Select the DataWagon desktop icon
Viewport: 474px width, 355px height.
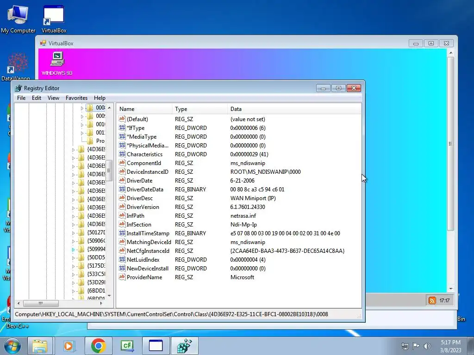tap(16, 67)
